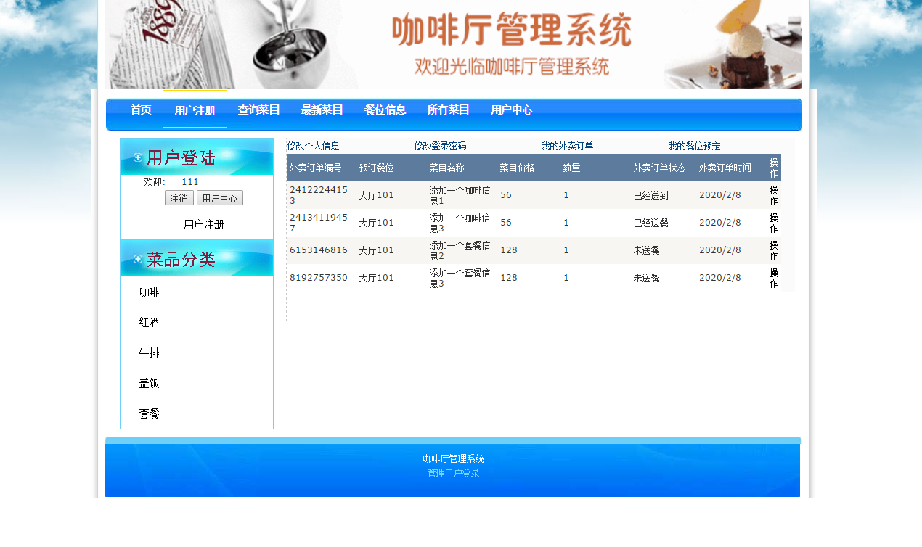This screenshot has width=922, height=547.
Task: Click 预订餐位 column header
Action: (377, 168)
